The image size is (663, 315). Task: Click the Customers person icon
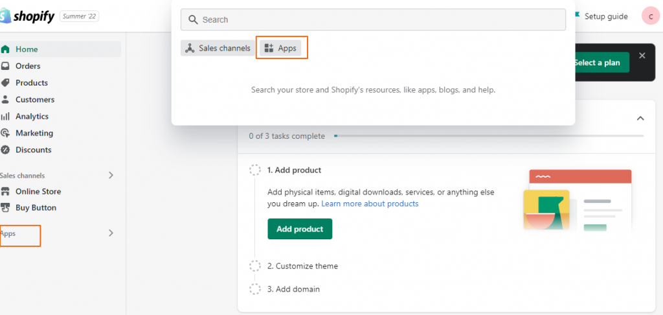5,100
